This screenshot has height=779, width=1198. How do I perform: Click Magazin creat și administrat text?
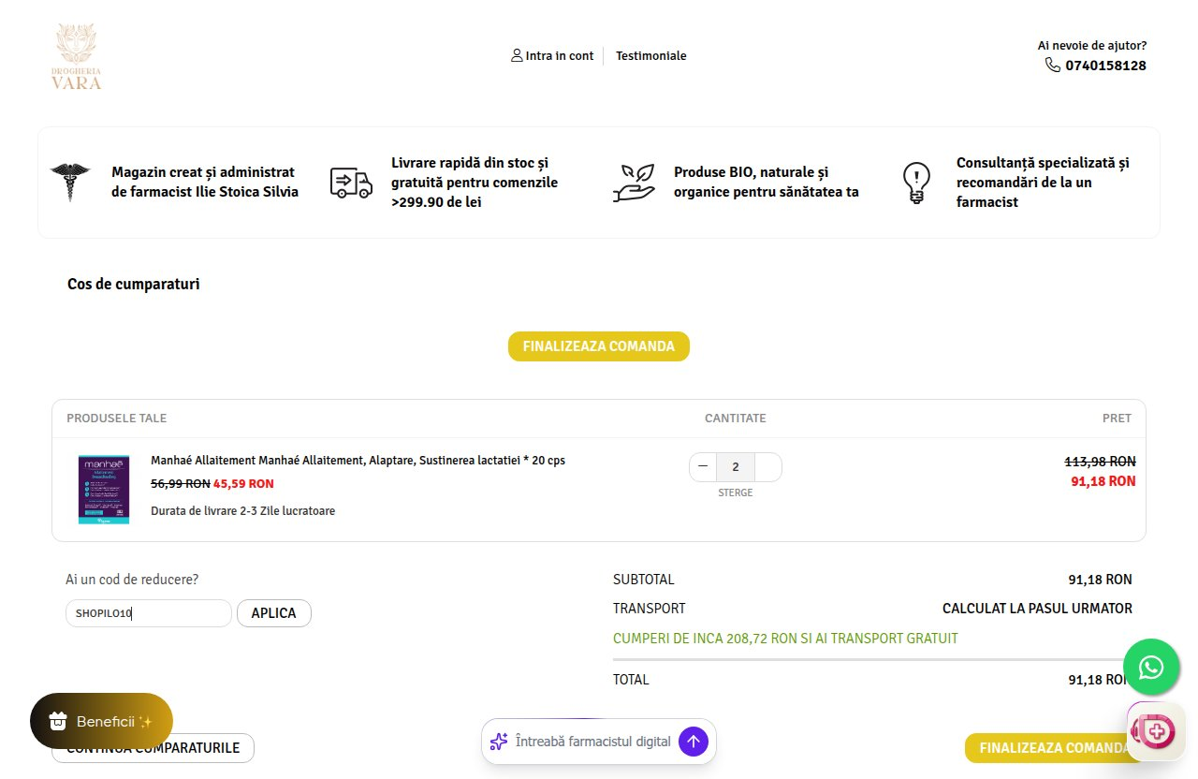pos(205,183)
